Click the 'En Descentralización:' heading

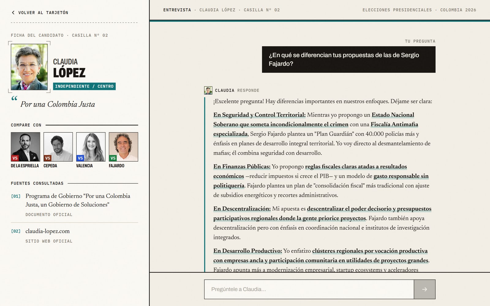242,209
